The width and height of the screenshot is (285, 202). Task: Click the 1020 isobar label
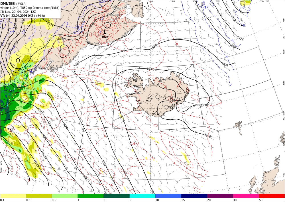pyautogui.click(x=44, y=137)
